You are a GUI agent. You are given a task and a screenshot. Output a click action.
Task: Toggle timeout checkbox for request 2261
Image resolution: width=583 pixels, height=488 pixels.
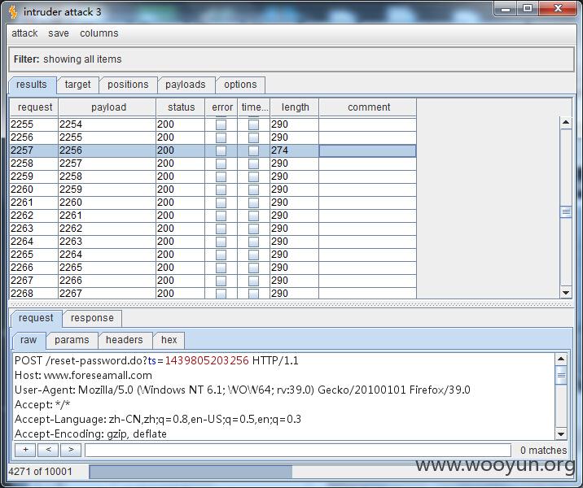coord(253,203)
